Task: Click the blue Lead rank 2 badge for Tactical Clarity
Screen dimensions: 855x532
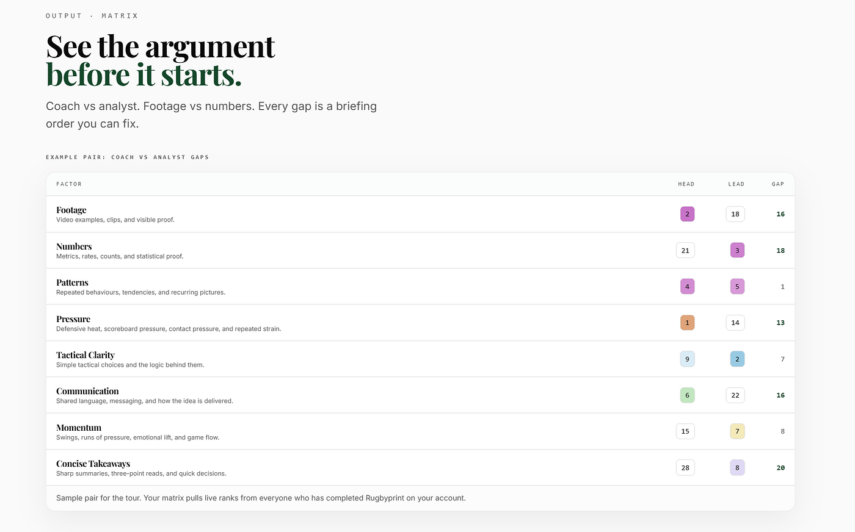Action: pyautogui.click(x=737, y=359)
